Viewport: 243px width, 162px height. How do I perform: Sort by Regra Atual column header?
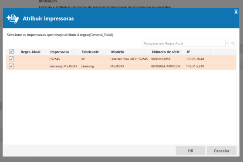(x=30, y=52)
